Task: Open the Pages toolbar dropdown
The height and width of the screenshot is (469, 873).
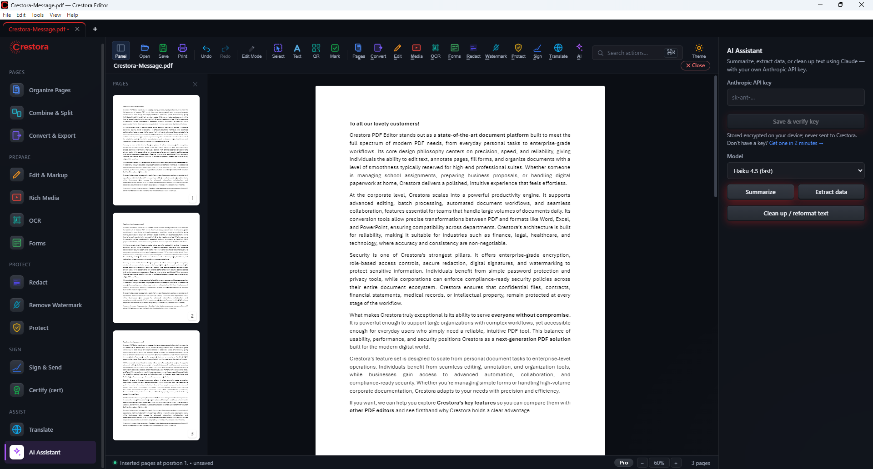Action: point(358,51)
